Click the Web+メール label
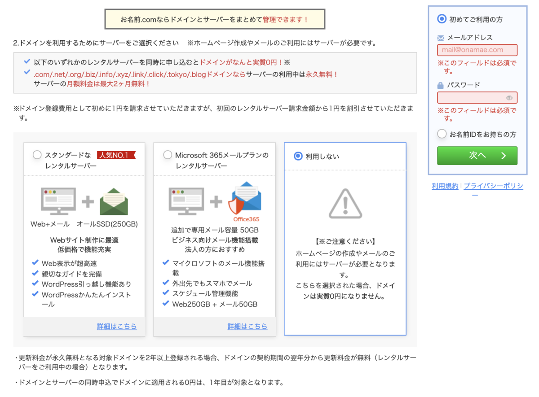 (50, 224)
